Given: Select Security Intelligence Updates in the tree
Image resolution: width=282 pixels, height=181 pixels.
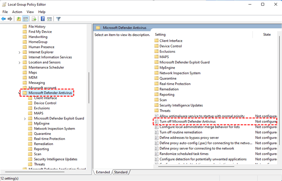Looking at the screenshot, I should 56,159.
